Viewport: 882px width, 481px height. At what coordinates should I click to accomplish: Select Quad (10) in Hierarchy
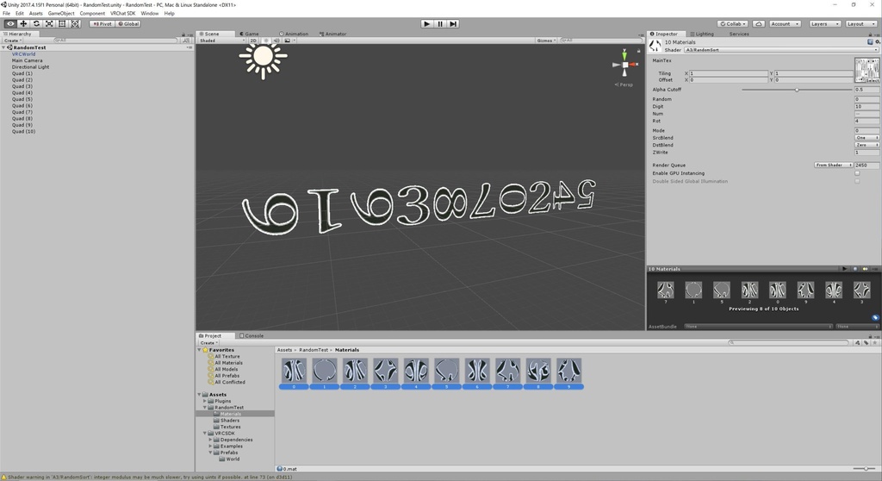pos(23,131)
